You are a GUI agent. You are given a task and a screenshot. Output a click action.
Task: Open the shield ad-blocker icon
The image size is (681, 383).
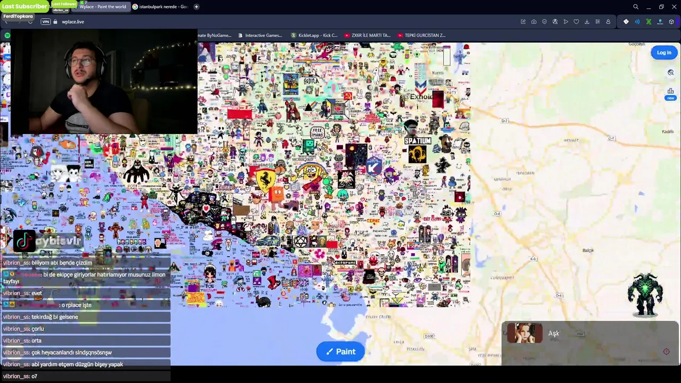tap(544, 22)
